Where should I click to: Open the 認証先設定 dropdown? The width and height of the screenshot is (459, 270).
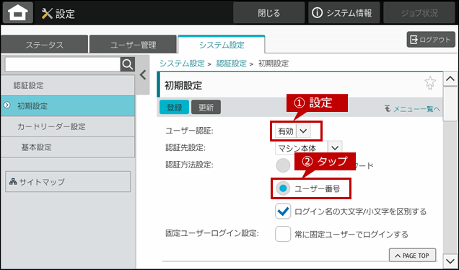[309, 148]
